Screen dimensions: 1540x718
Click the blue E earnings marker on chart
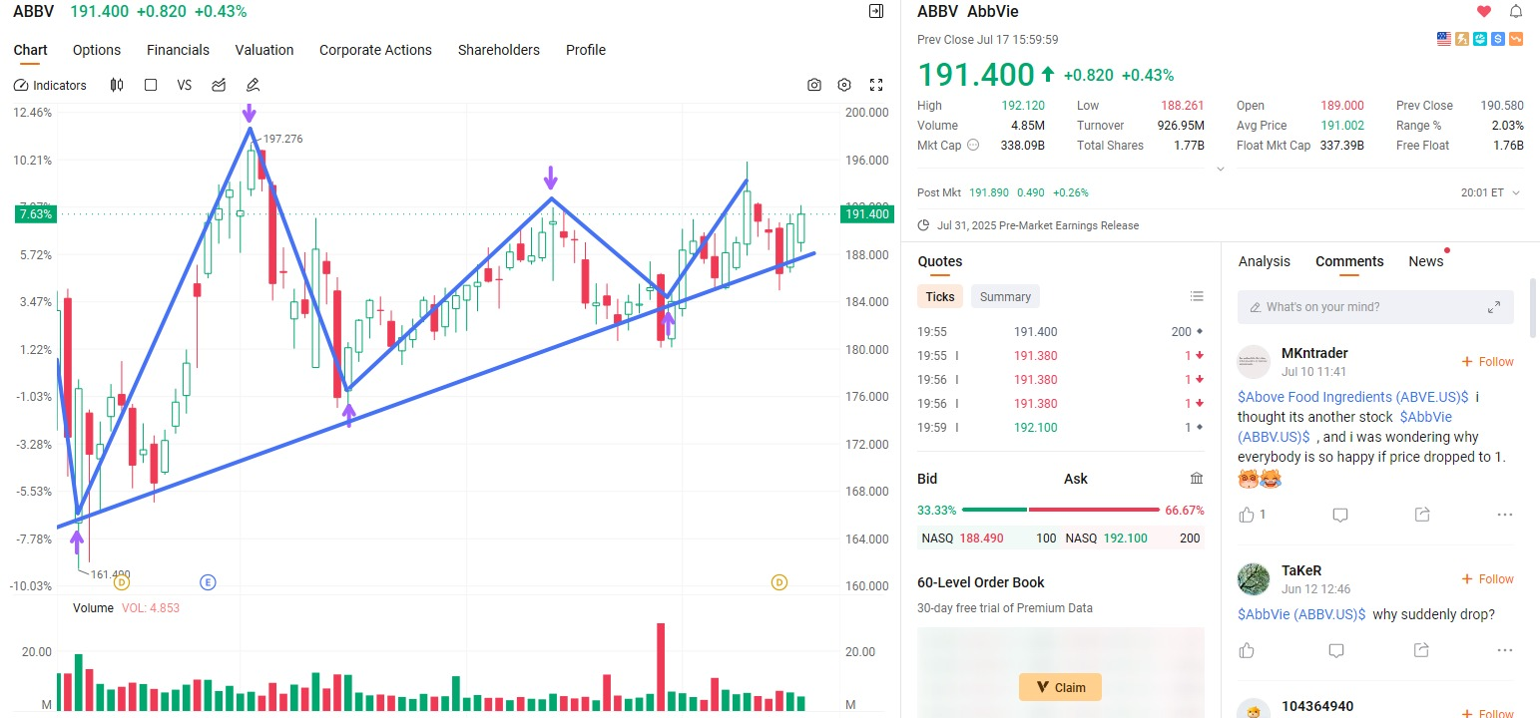point(208,582)
